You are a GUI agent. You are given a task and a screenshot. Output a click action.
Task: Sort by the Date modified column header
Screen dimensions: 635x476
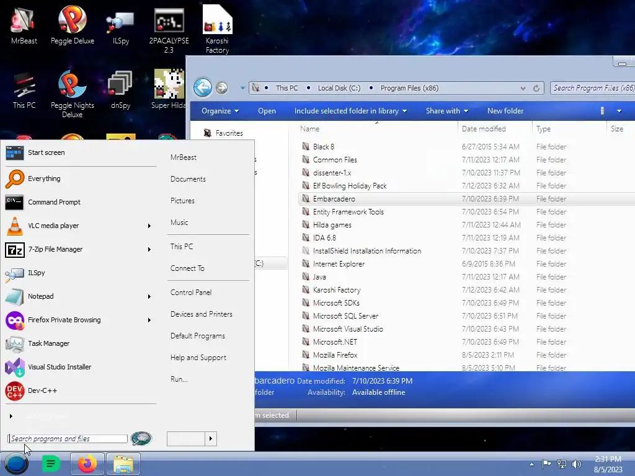[x=495, y=129]
